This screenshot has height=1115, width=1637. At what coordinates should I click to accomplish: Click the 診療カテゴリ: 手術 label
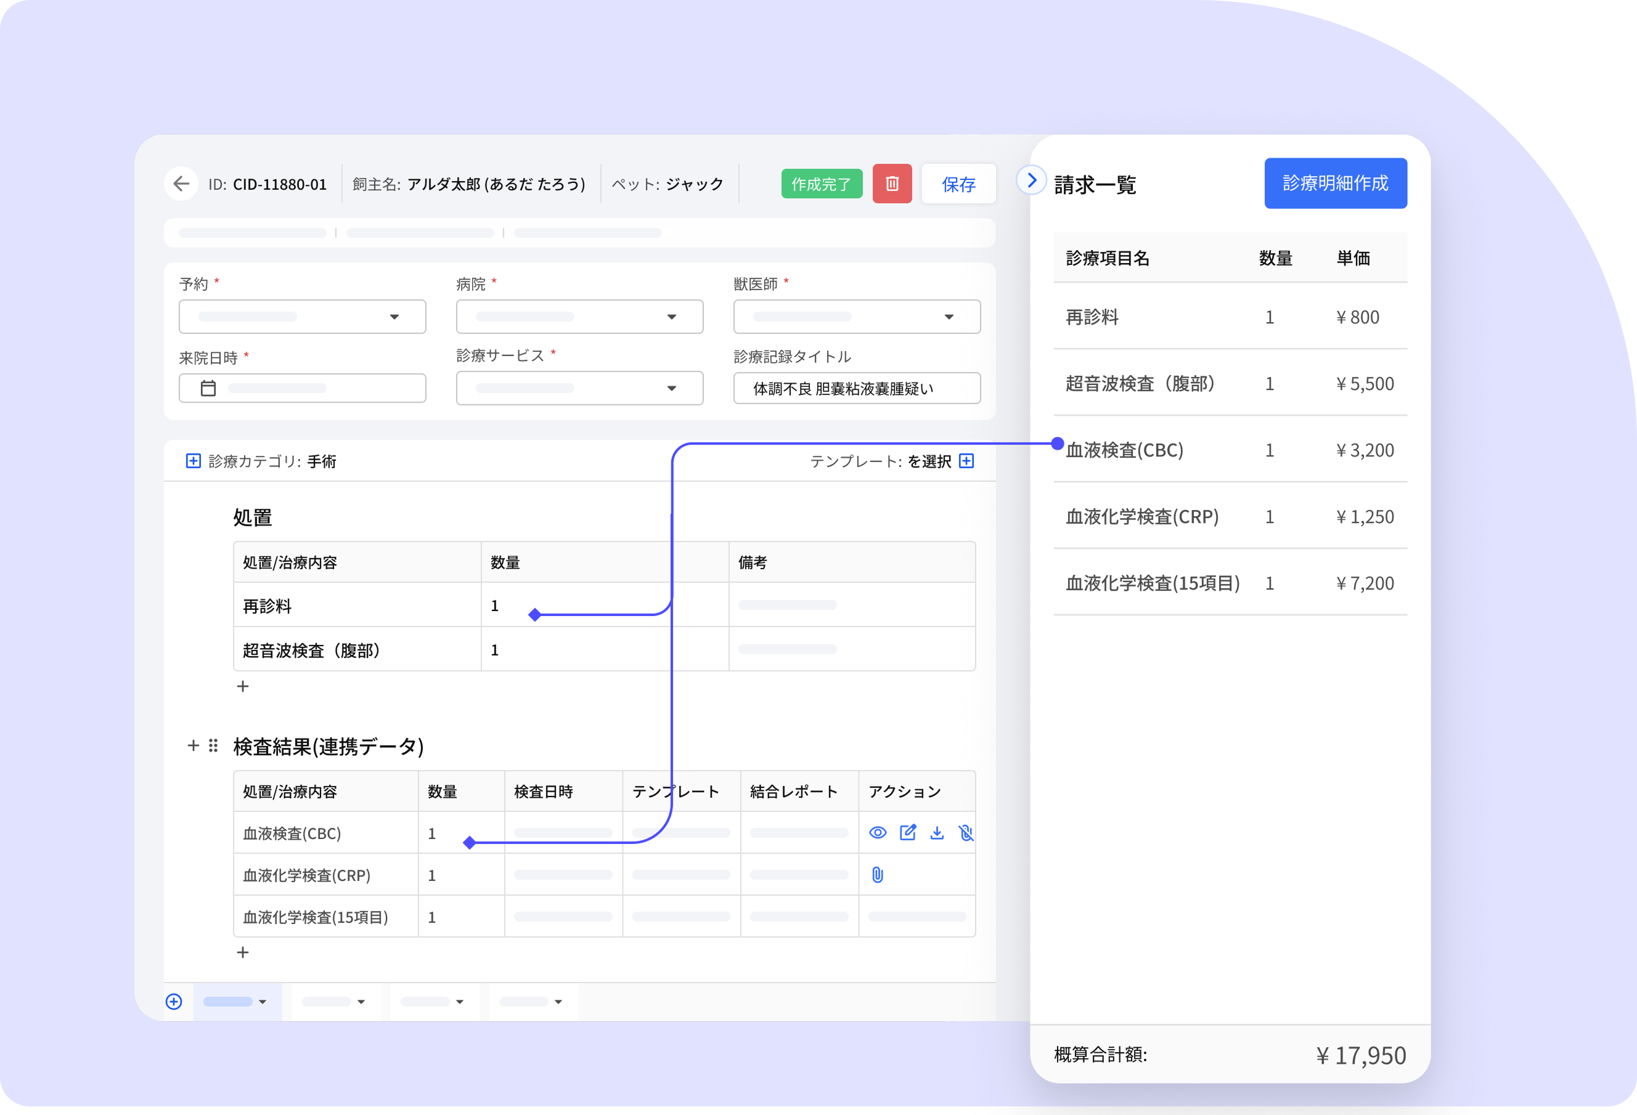[x=272, y=461]
